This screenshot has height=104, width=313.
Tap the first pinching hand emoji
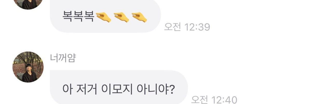coord(103,17)
